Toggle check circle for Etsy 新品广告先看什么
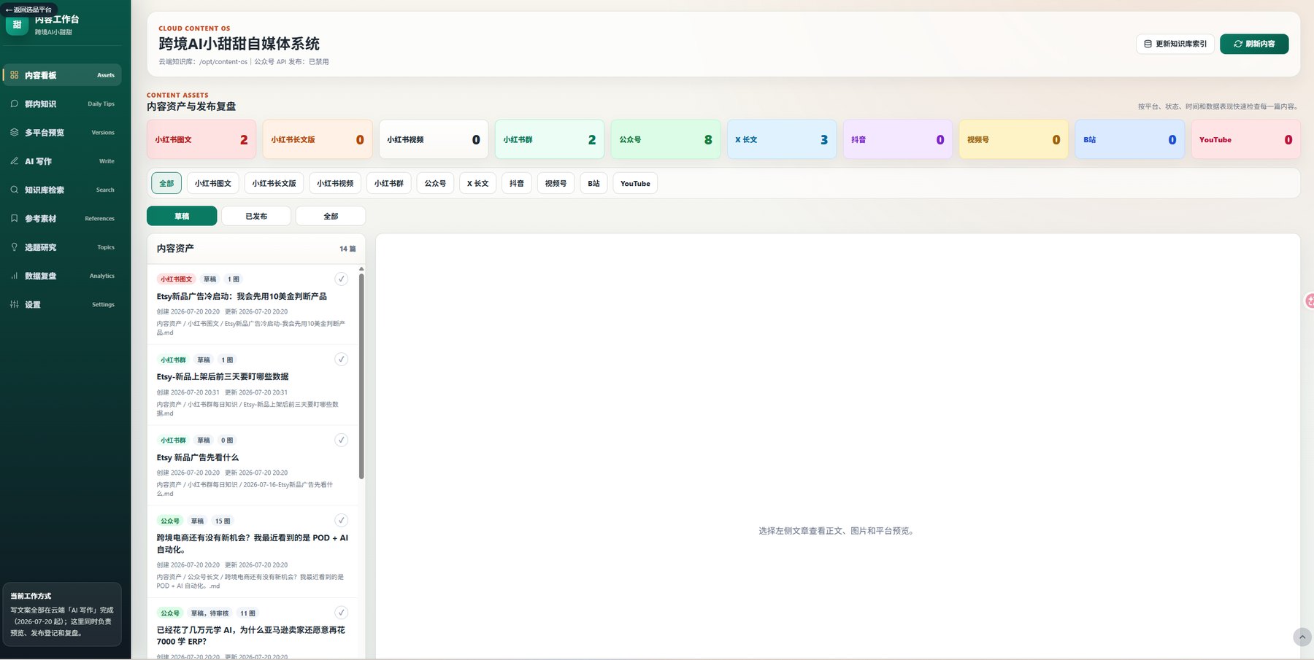The height and width of the screenshot is (660, 1314). pos(341,440)
